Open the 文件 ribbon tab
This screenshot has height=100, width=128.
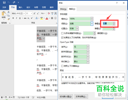[x=4, y=7]
